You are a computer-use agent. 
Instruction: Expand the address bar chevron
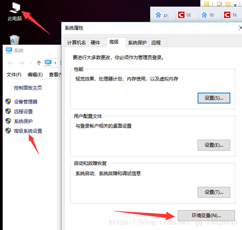click(55, 63)
